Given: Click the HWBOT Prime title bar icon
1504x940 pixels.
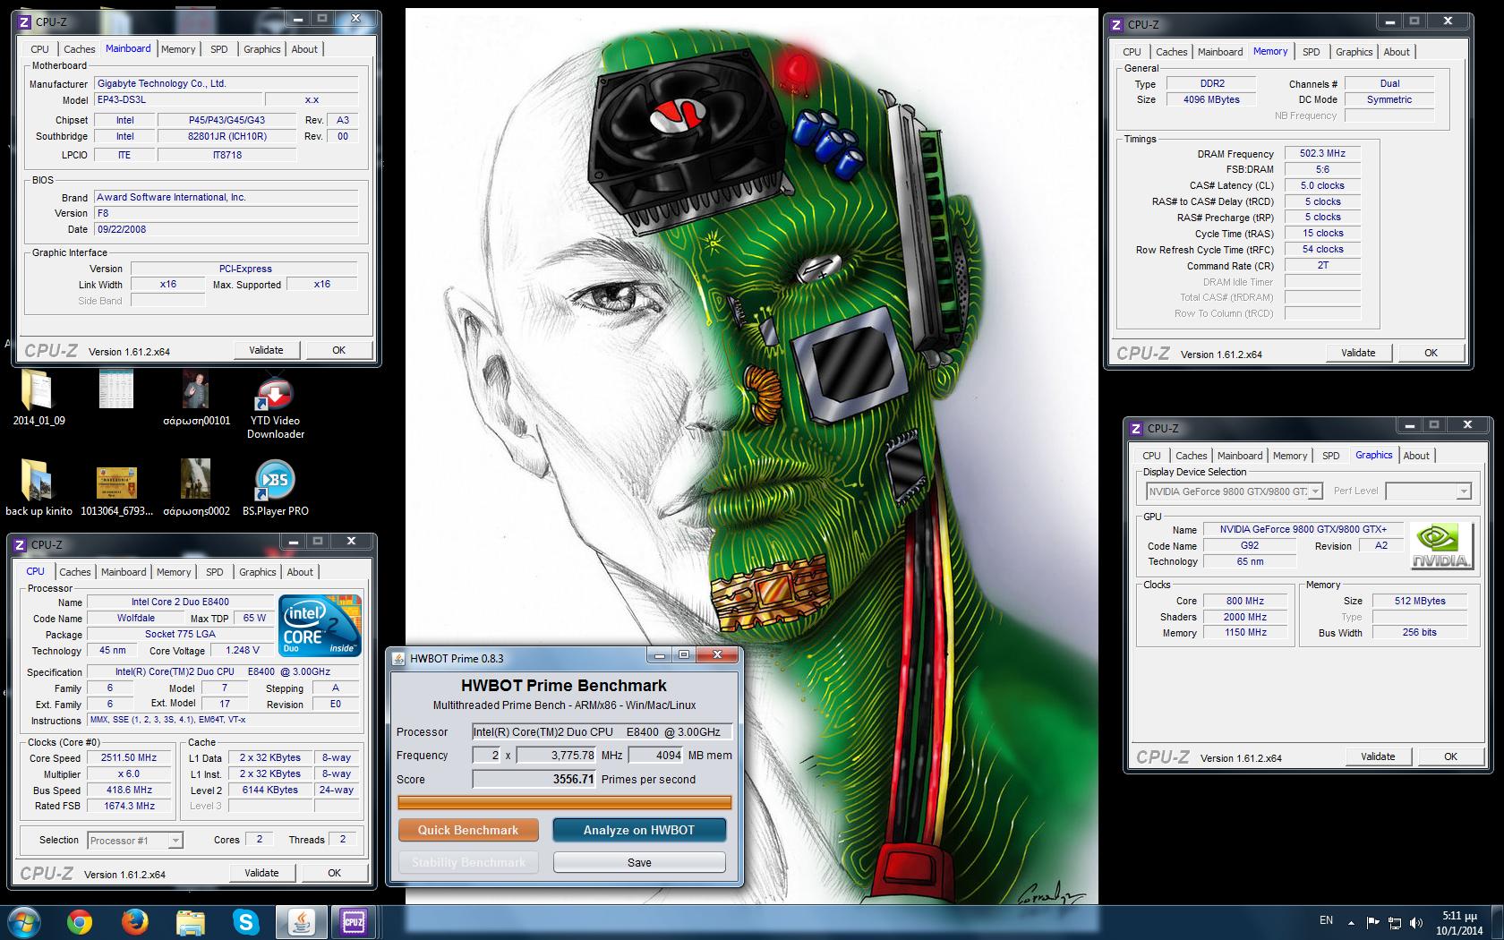Looking at the screenshot, I should tap(398, 658).
